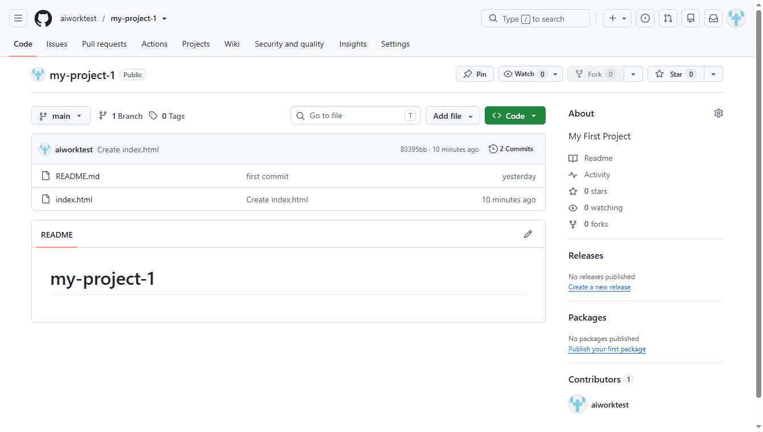Open the issues inbox icon in header
The height and width of the screenshot is (432, 763).
coord(645,18)
